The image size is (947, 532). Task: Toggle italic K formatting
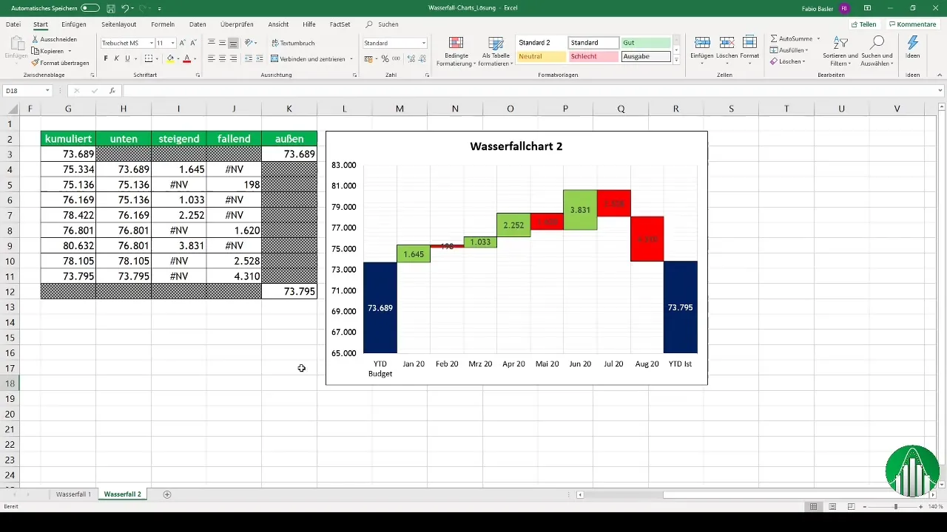116,58
